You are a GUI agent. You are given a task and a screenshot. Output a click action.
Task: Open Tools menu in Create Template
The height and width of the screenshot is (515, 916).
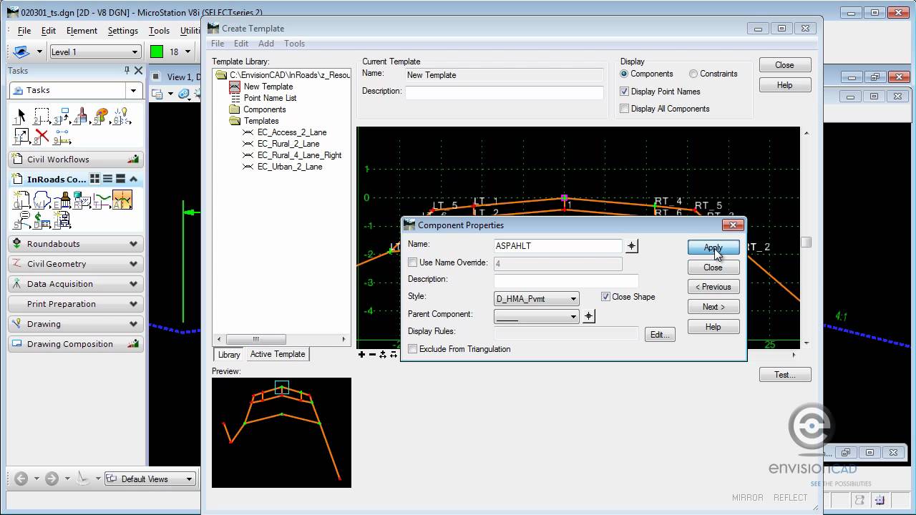click(x=294, y=44)
